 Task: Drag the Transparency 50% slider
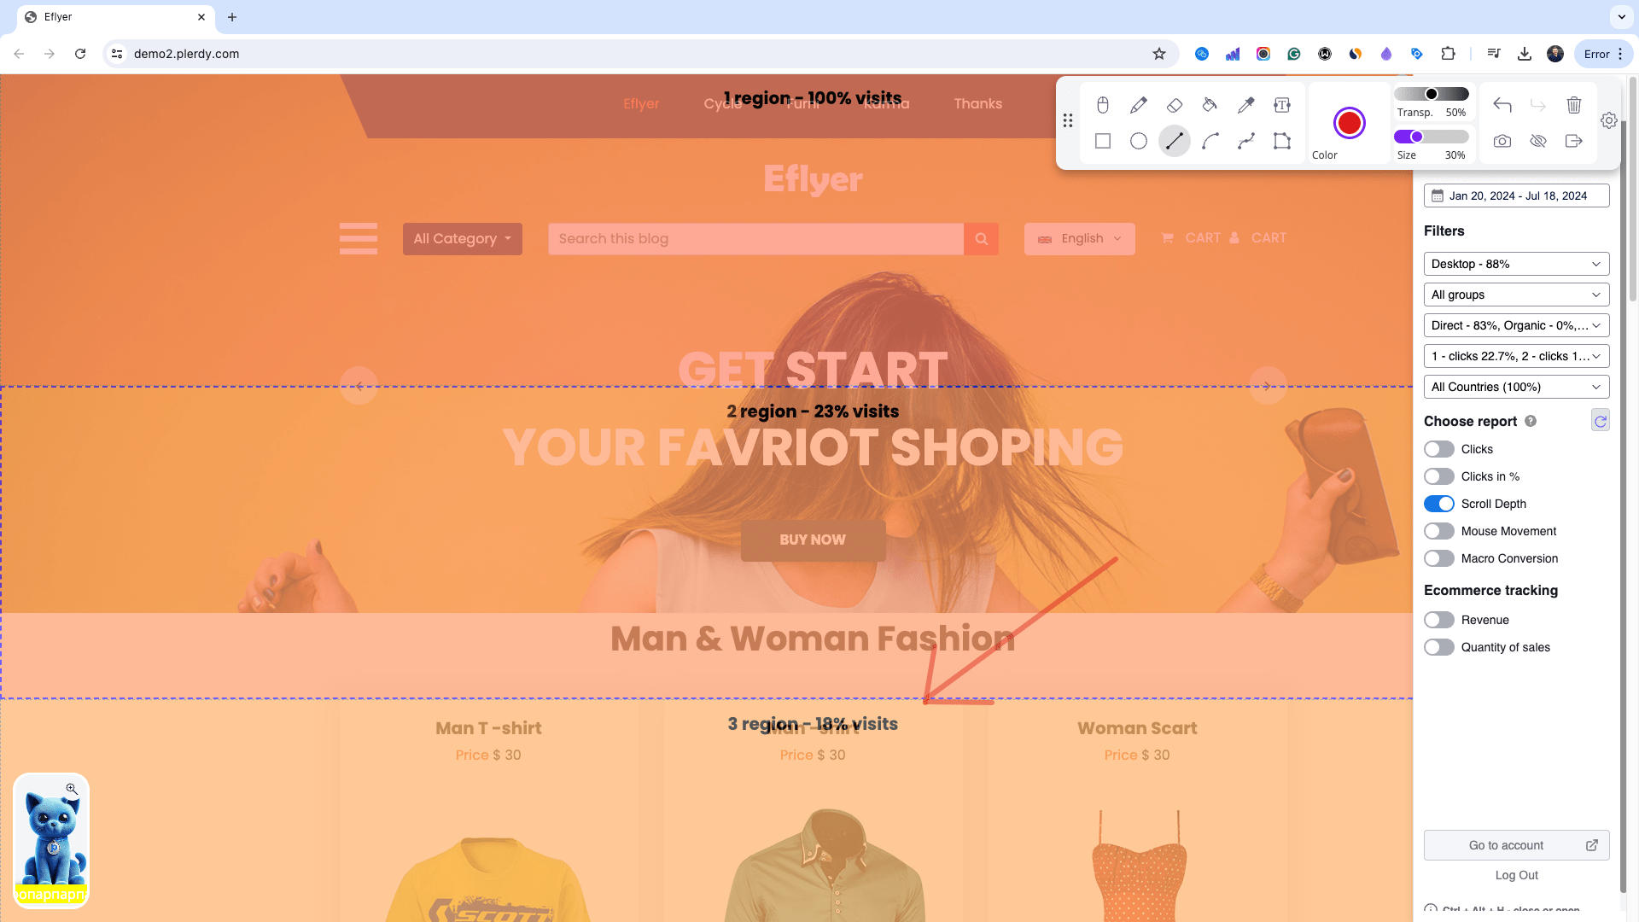tap(1431, 92)
